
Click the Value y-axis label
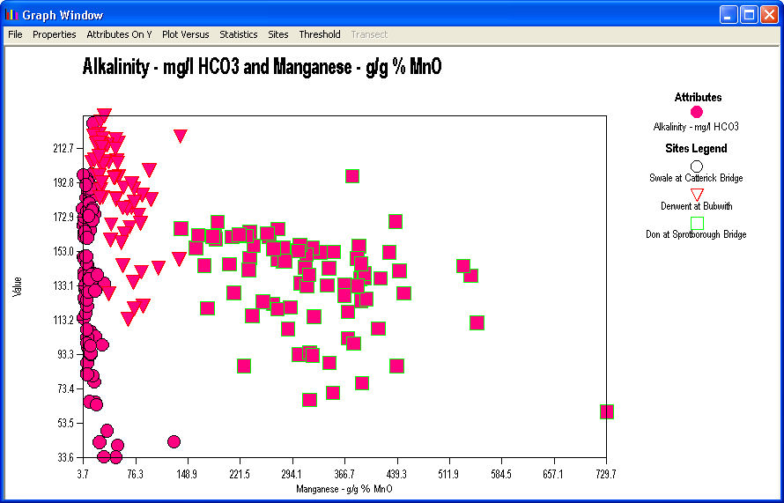[x=18, y=286]
